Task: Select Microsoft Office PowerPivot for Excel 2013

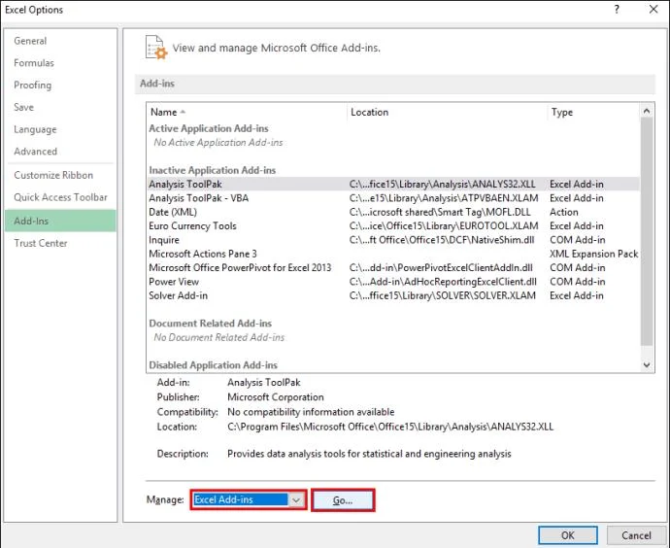Action: tap(393, 267)
